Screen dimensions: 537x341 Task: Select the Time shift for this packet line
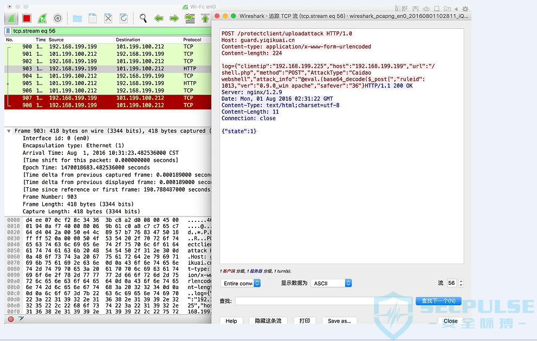[100, 160]
